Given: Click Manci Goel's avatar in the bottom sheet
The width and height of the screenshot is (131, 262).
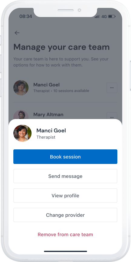Looking at the screenshot, I should (22, 133).
